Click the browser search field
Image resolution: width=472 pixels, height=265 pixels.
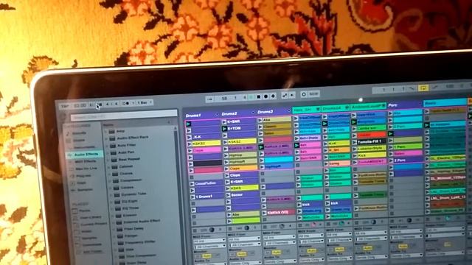pos(124,115)
